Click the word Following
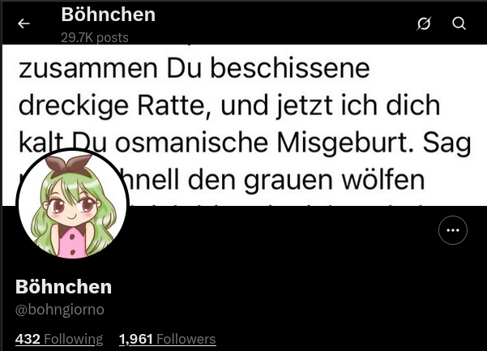Image resolution: width=487 pixels, height=351 pixels. tap(73, 339)
